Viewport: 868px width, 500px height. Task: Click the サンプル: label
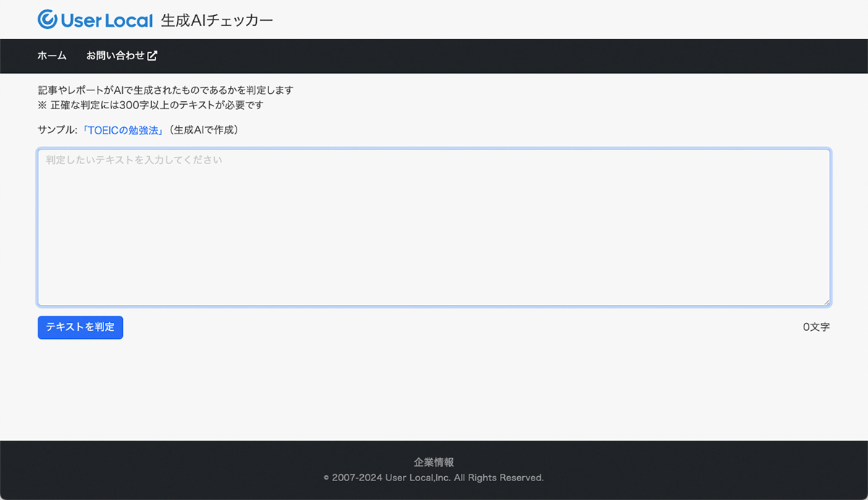(57, 130)
